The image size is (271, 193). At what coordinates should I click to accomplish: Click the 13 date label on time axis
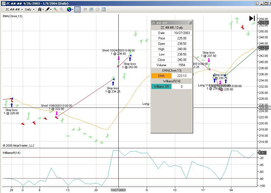[x=68, y=190]
